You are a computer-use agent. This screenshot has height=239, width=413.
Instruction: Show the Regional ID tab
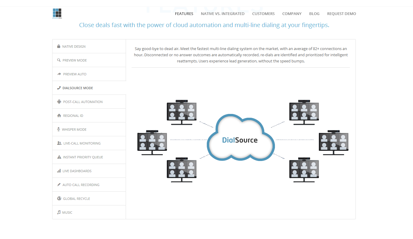tap(89, 115)
